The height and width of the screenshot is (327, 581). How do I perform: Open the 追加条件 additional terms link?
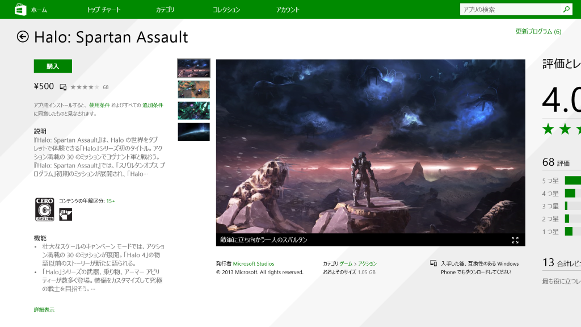click(153, 105)
